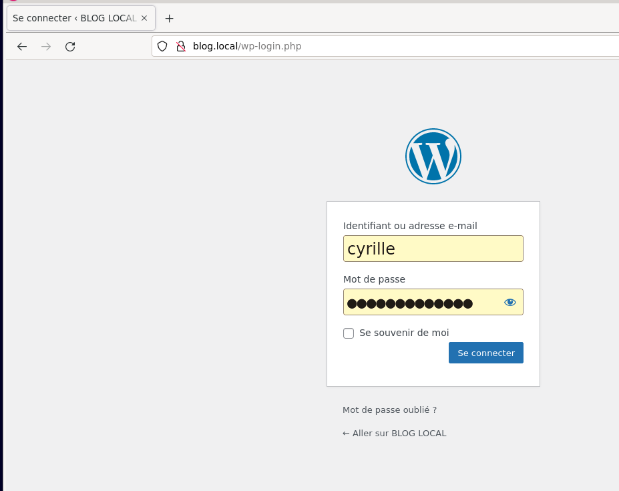Focus the username field containing 'cyrille'
Viewport: 619px width, 491px height.
tap(433, 249)
